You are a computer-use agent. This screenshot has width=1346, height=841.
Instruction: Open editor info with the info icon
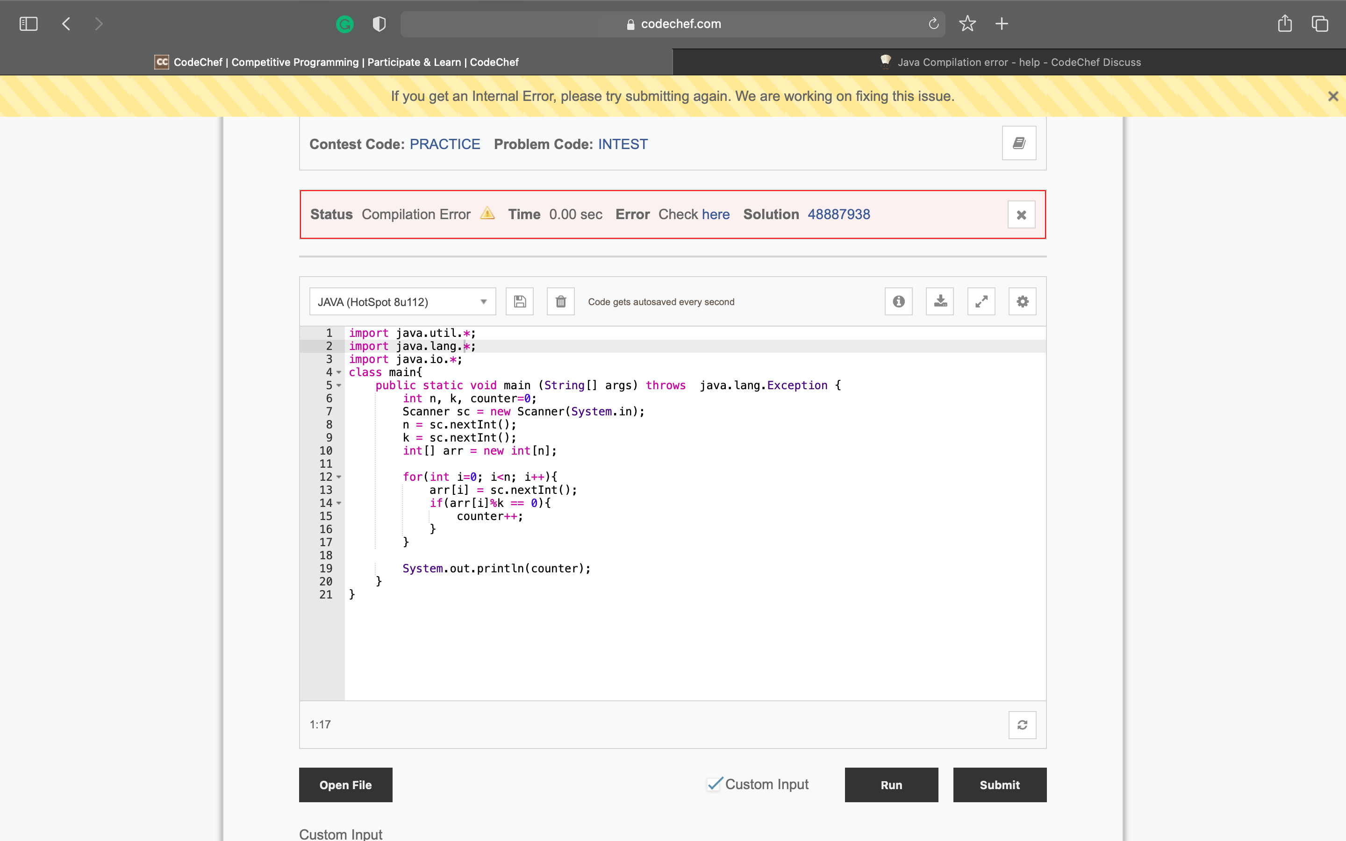898,301
